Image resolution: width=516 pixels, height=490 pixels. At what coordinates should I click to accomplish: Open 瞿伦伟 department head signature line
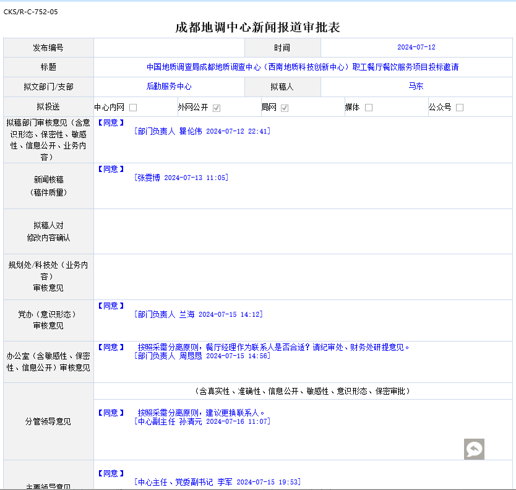click(x=202, y=131)
